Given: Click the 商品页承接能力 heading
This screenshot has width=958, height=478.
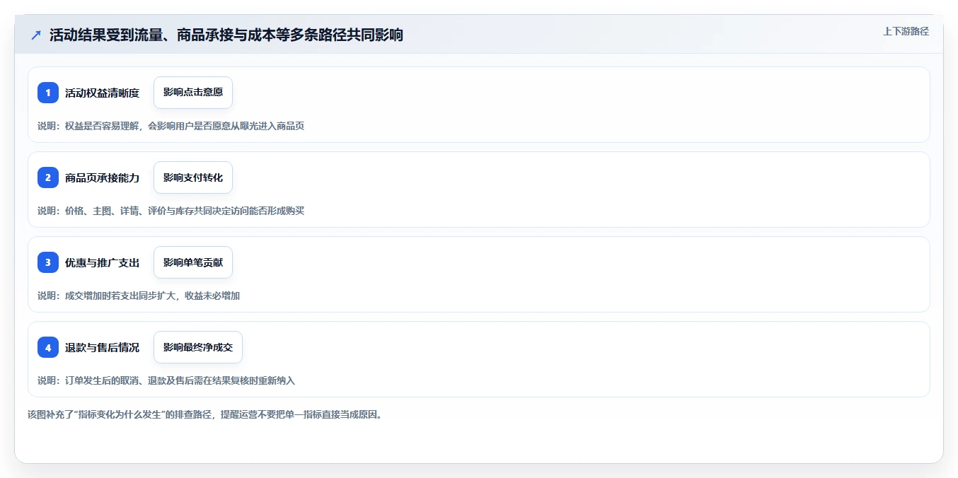Looking at the screenshot, I should pos(103,177).
